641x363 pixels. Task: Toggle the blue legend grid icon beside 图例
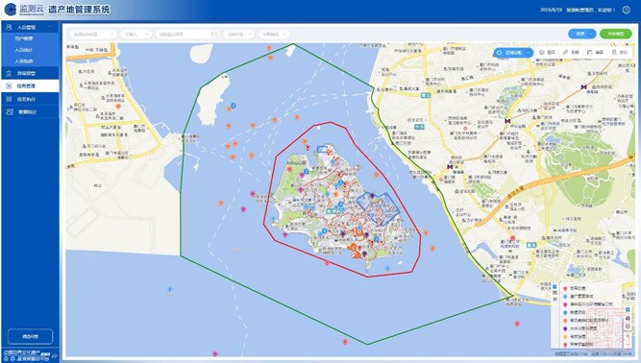point(555,286)
